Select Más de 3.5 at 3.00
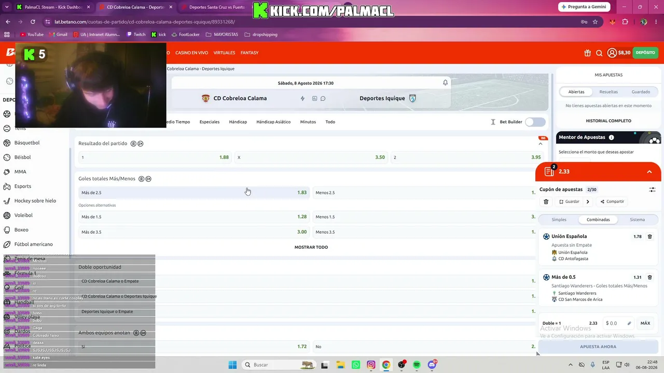This screenshot has width=664, height=373. click(194, 232)
